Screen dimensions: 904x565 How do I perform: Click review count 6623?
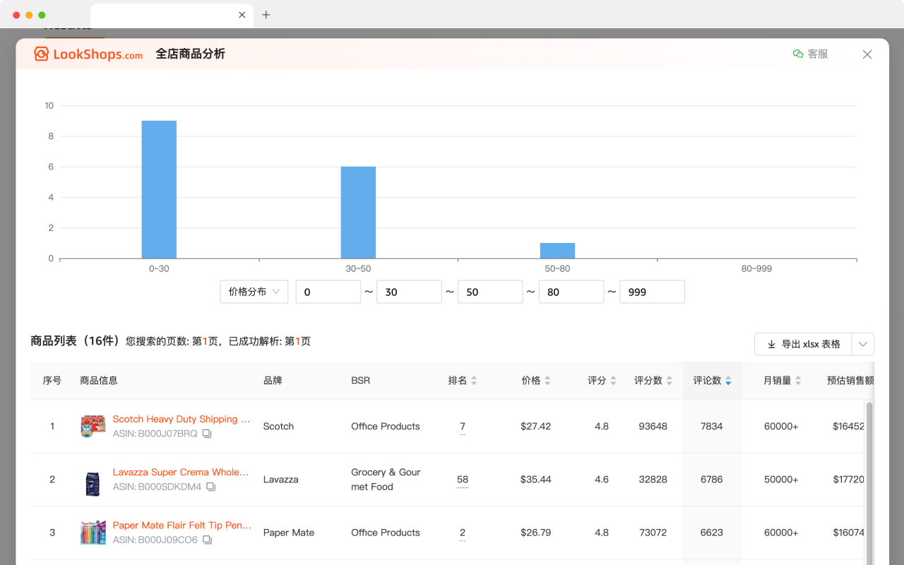click(x=712, y=533)
